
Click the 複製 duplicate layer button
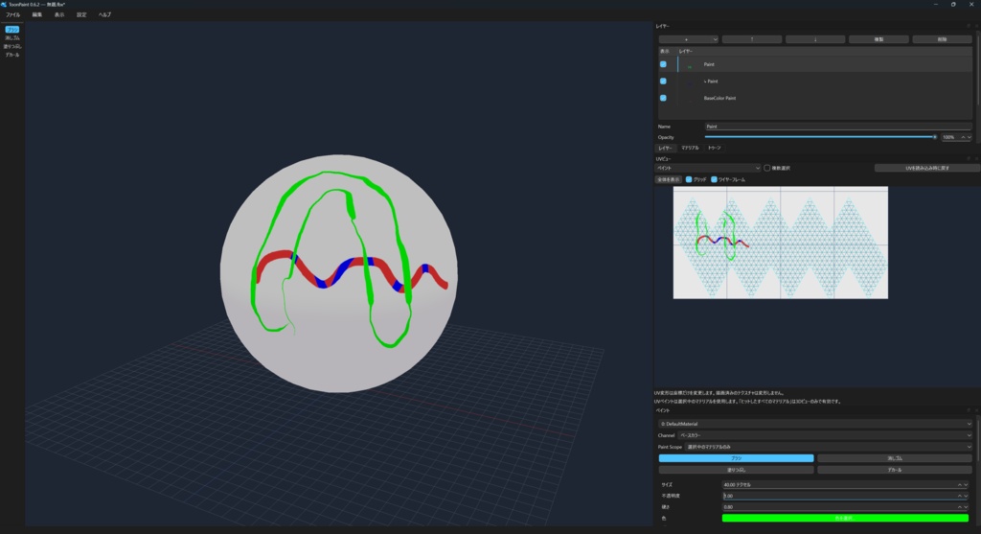coord(878,39)
